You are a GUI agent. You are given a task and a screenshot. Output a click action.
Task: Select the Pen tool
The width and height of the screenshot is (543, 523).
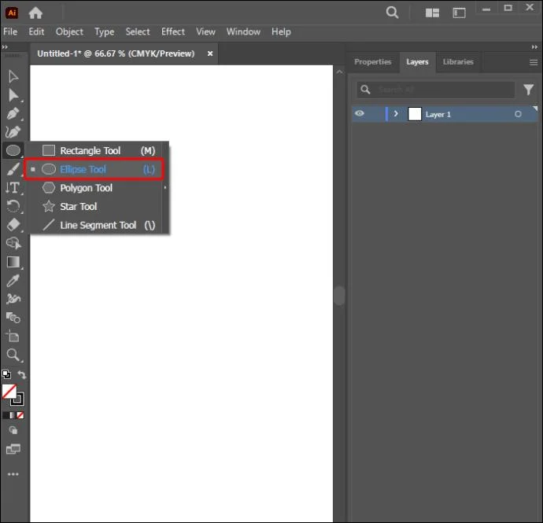click(13, 113)
